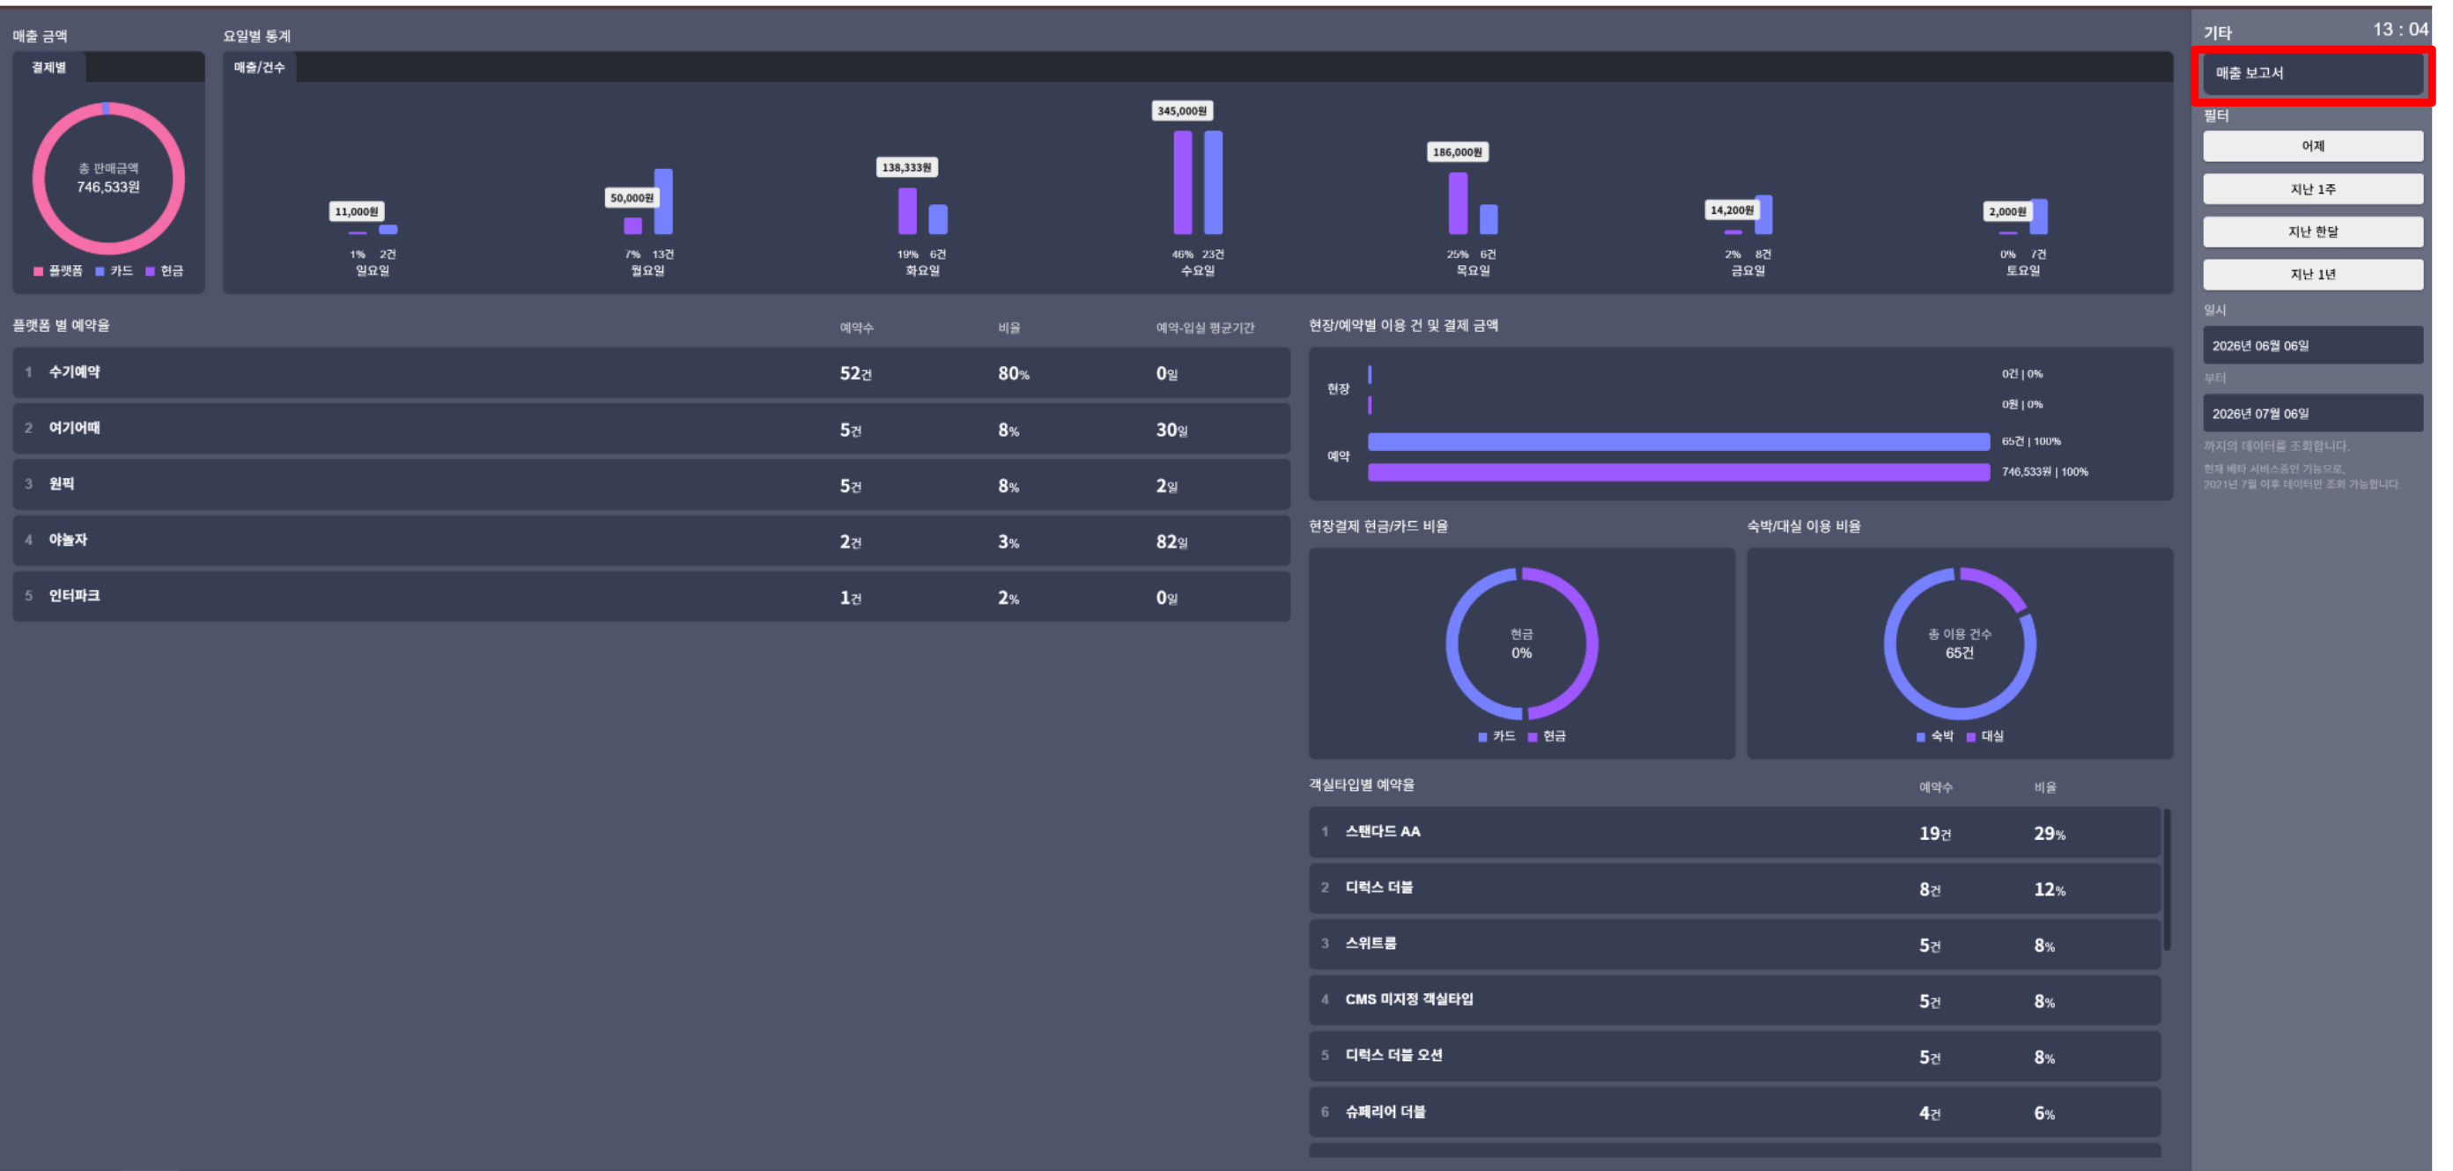
Task: Switch to the 결제별 tab
Action: [x=49, y=68]
